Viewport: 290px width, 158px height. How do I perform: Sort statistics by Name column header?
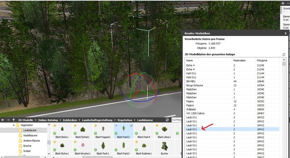coord(189,60)
